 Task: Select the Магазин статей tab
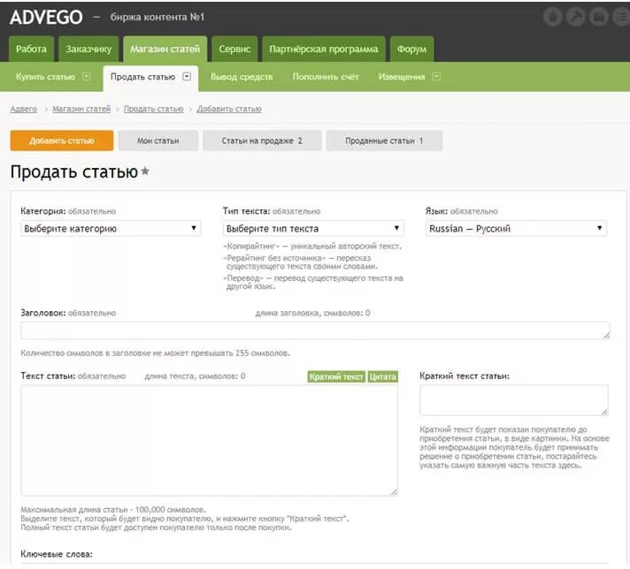[x=165, y=49]
